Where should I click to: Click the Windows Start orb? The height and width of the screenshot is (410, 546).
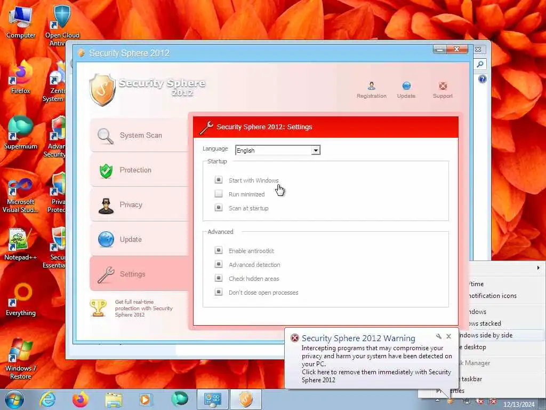pos(14,399)
